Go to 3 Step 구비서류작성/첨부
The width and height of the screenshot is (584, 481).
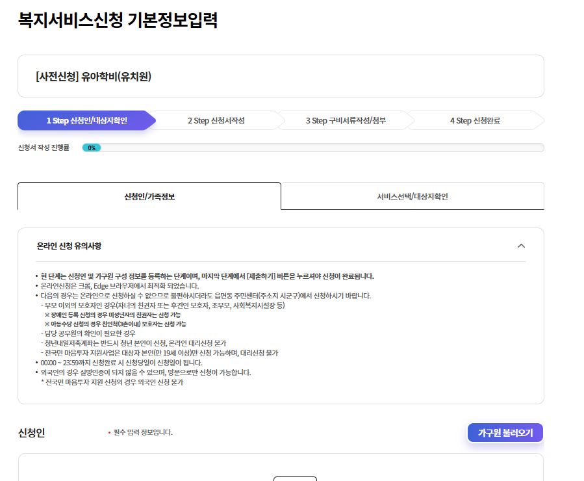346,121
